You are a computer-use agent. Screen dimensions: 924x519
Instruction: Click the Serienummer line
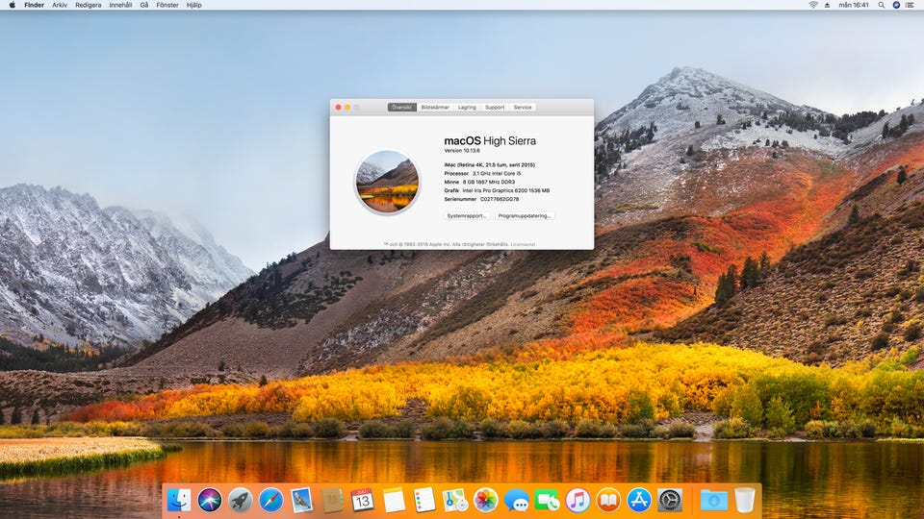pos(481,199)
